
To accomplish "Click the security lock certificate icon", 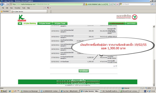I will [x=86, y=4].
